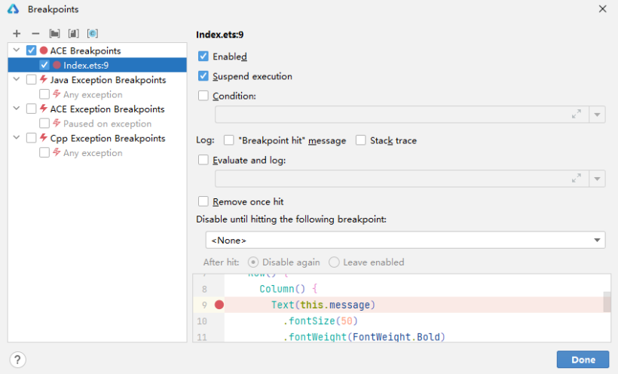Click the Group by class toolbar icon
Viewport: 618px width, 374px height.
point(92,34)
